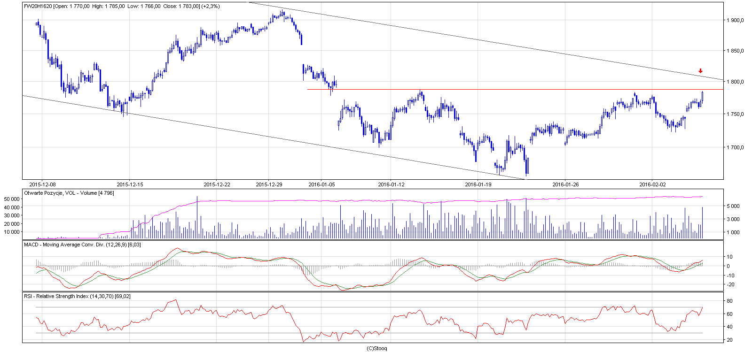
Task: Select the 10 label on MACD axis
Action: (730, 257)
